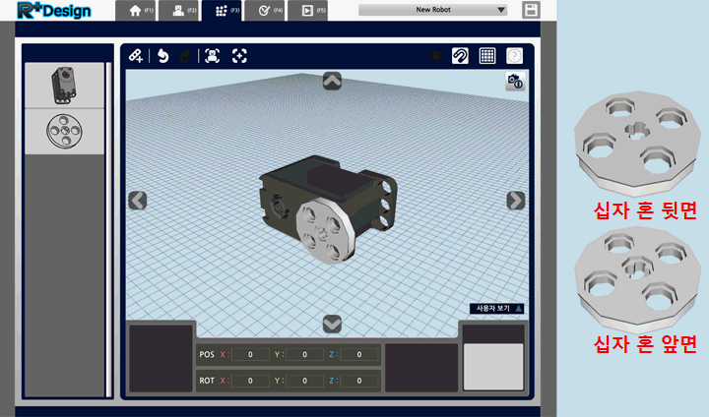Click the POS X input field
This screenshot has height=417, width=709.
click(250, 354)
